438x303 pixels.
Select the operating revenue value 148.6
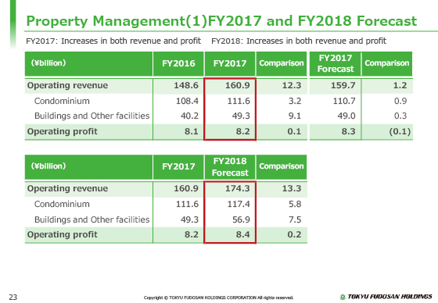pyautogui.click(x=186, y=85)
